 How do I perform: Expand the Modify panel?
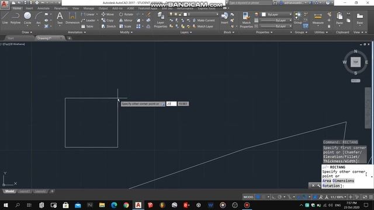click(x=126, y=32)
